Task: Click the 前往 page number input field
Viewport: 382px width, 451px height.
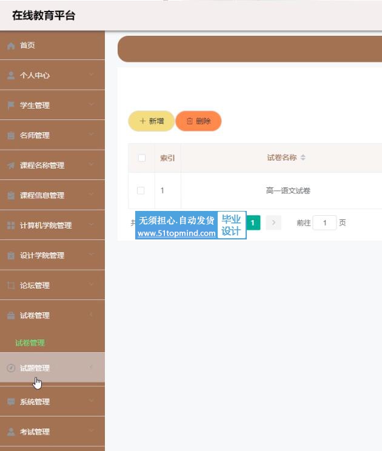Action: point(324,222)
